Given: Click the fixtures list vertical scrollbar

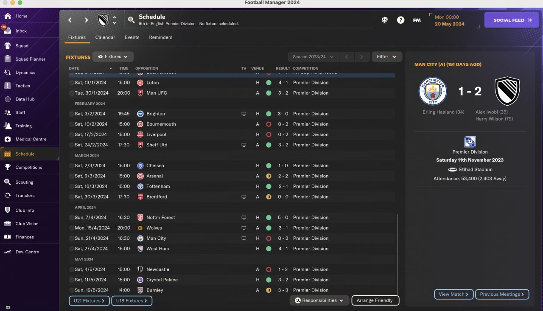Looking at the screenshot, I should [397, 253].
